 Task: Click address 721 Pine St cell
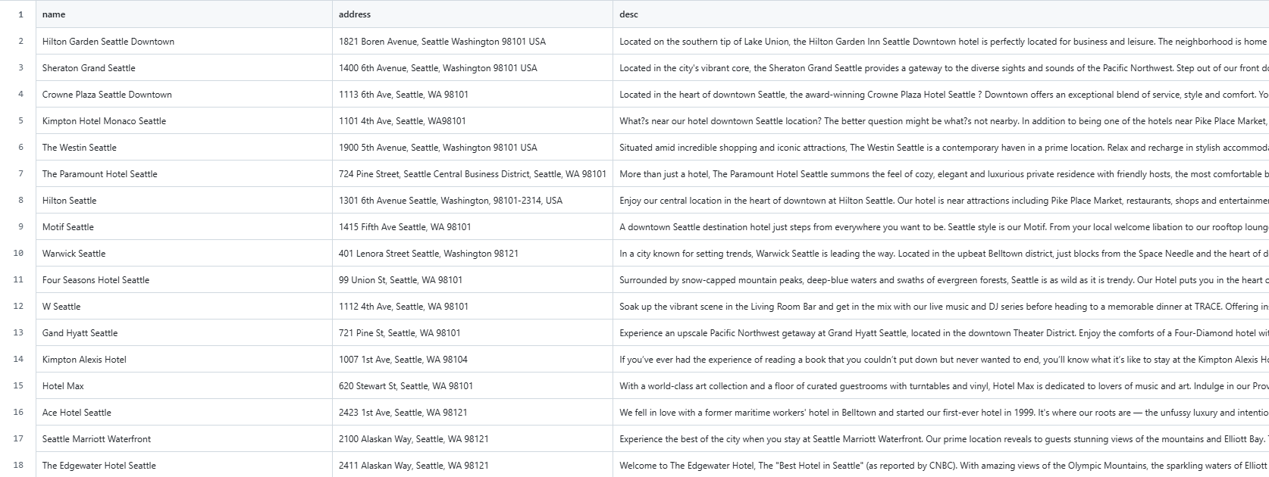[472, 333]
